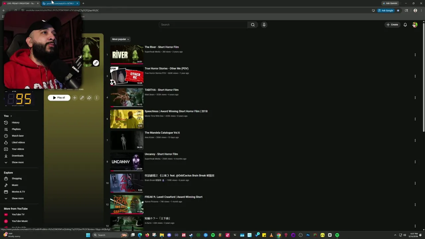This screenshot has width=425, height=239.
Task: Share the playlist via arrow icon
Action: click(x=89, y=98)
